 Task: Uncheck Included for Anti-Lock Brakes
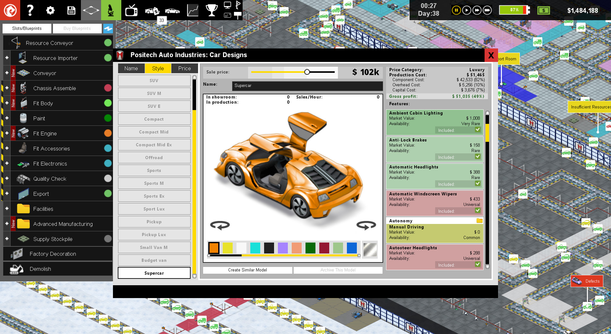478,157
